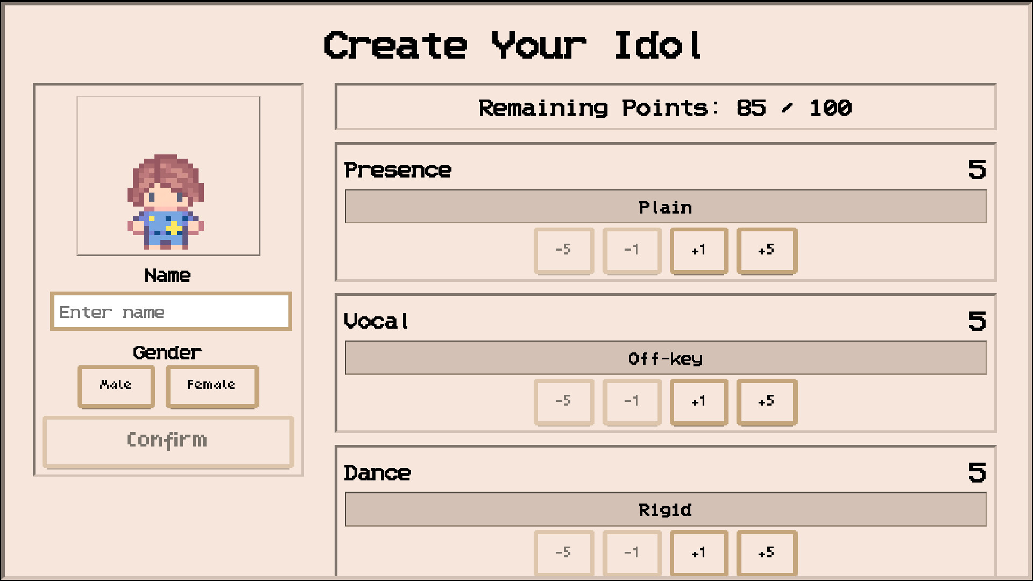This screenshot has height=581, width=1033.
Task: Select Female as the idol's gender
Action: click(x=211, y=386)
